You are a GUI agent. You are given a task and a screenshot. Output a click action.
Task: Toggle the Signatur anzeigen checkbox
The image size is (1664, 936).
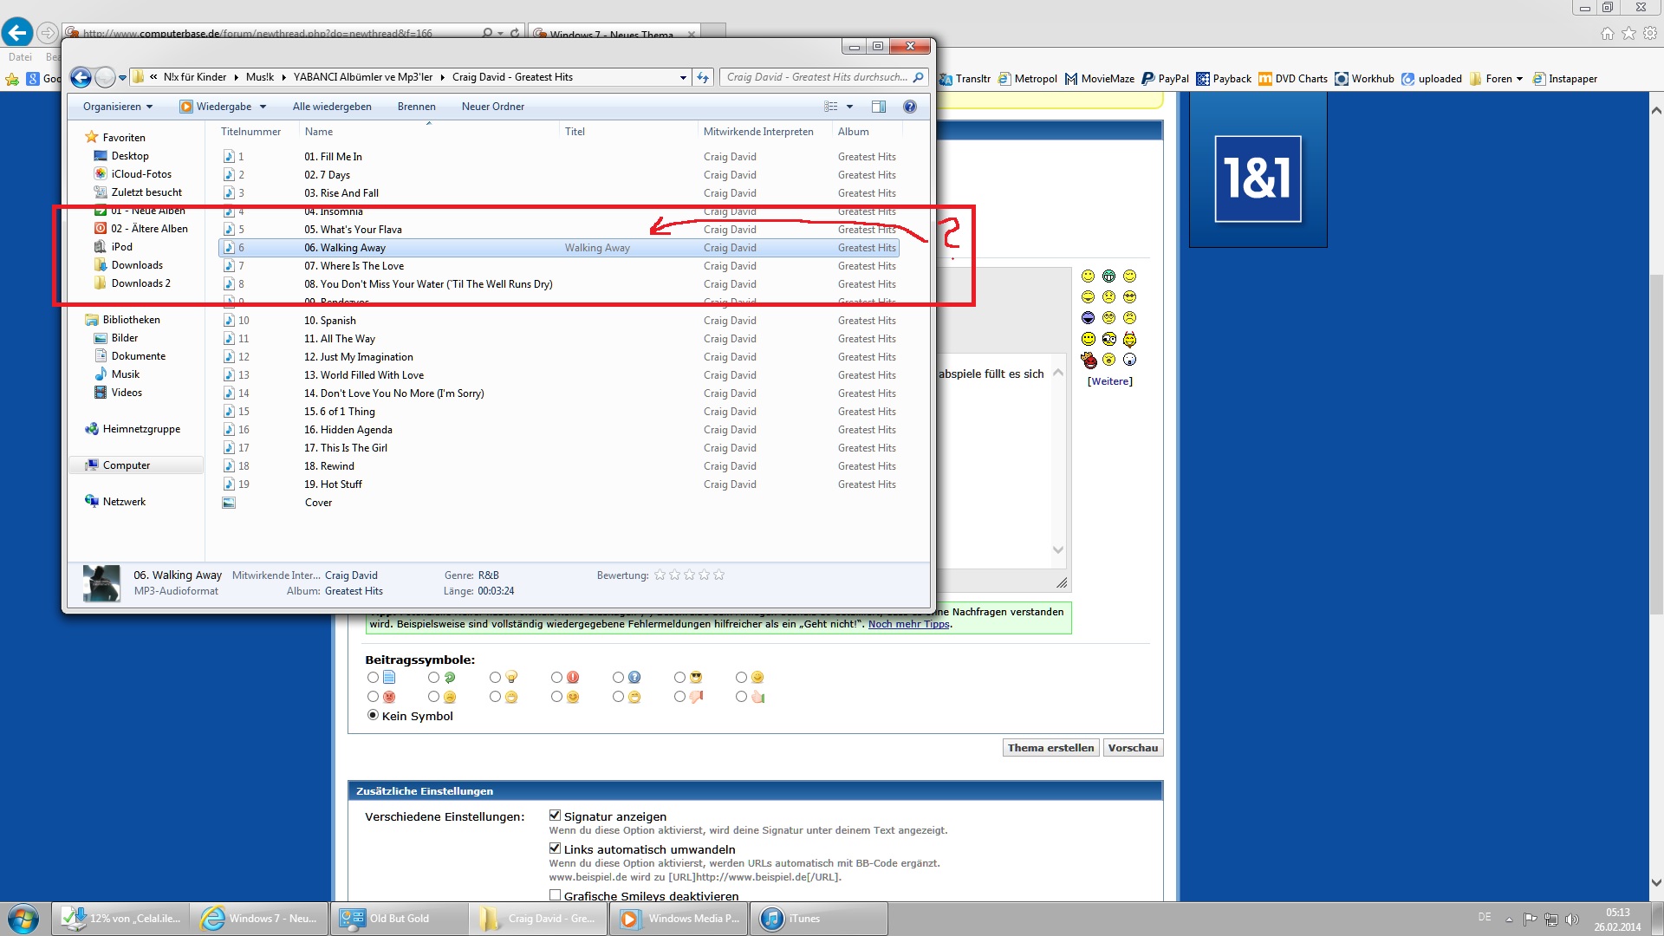[x=555, y=816]
